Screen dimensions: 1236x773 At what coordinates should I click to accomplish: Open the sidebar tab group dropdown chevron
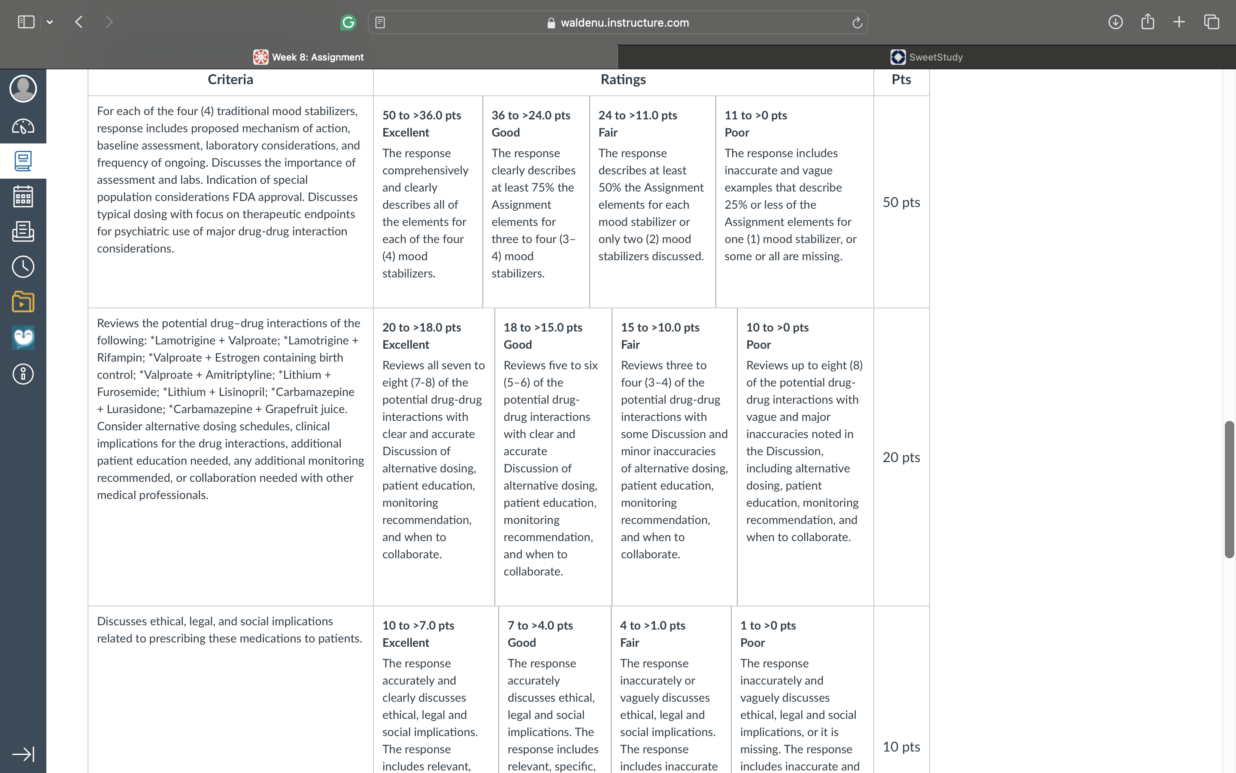pos(49,22)
